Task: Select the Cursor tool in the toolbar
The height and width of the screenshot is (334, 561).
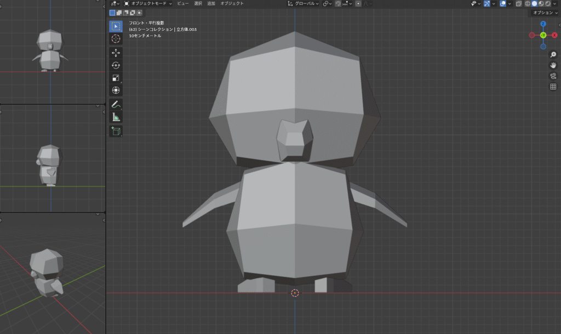Action: coord(116,39)
